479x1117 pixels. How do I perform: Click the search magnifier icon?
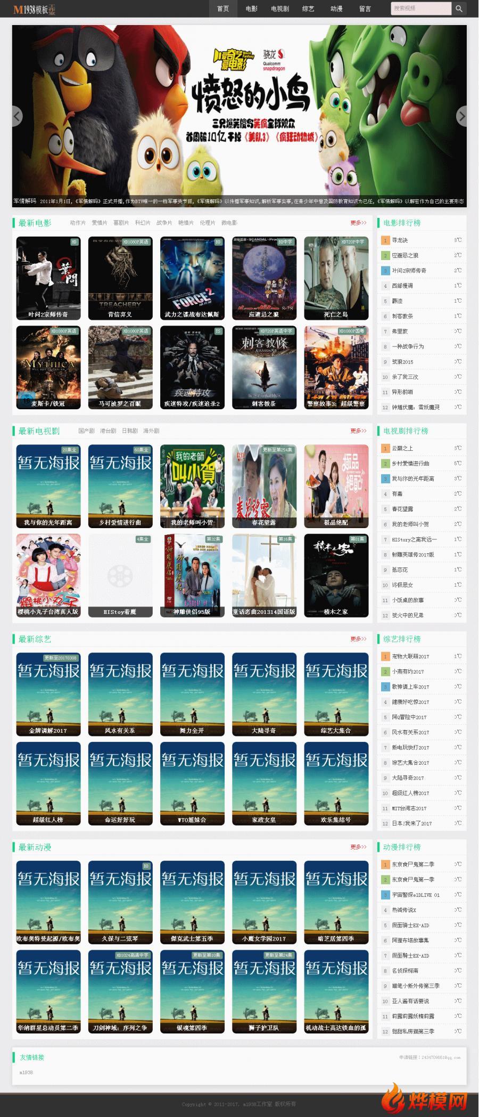tap(459, 9)
